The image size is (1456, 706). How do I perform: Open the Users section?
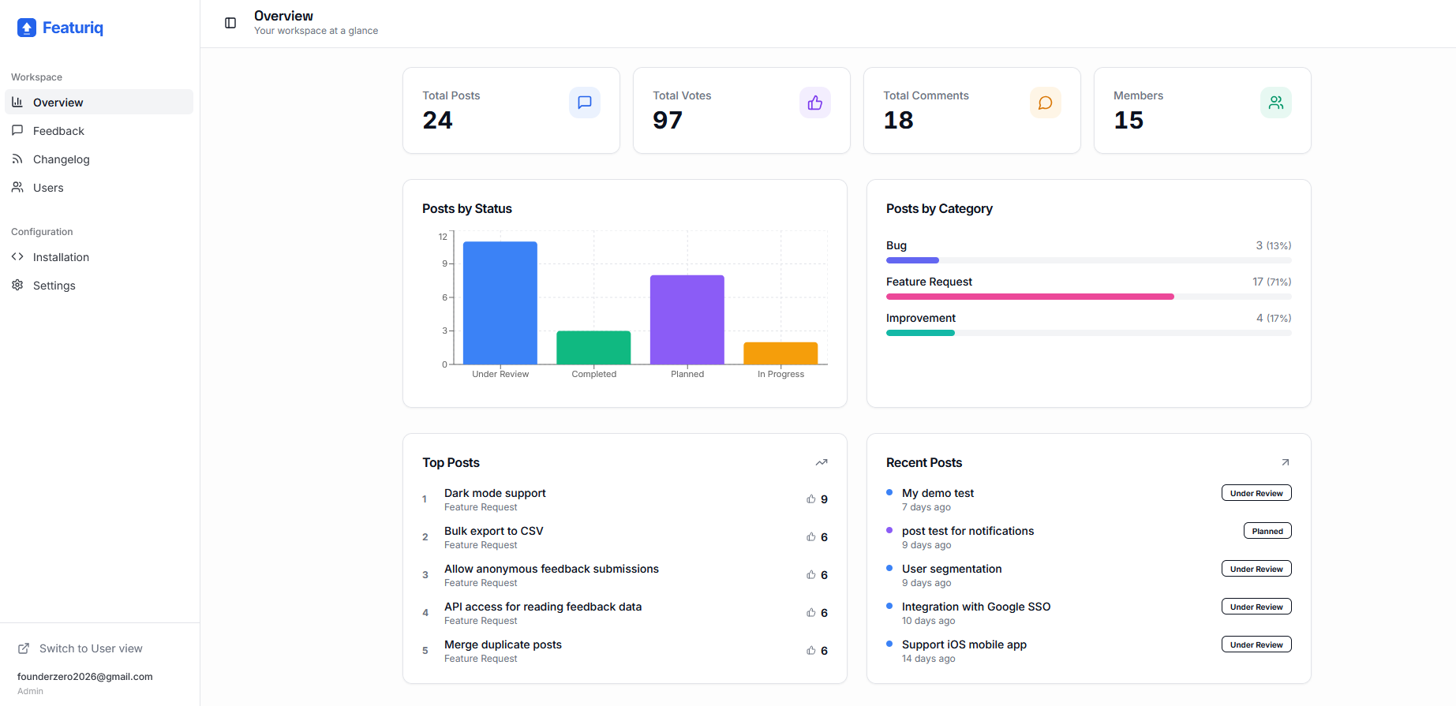(x=48, y=188)
